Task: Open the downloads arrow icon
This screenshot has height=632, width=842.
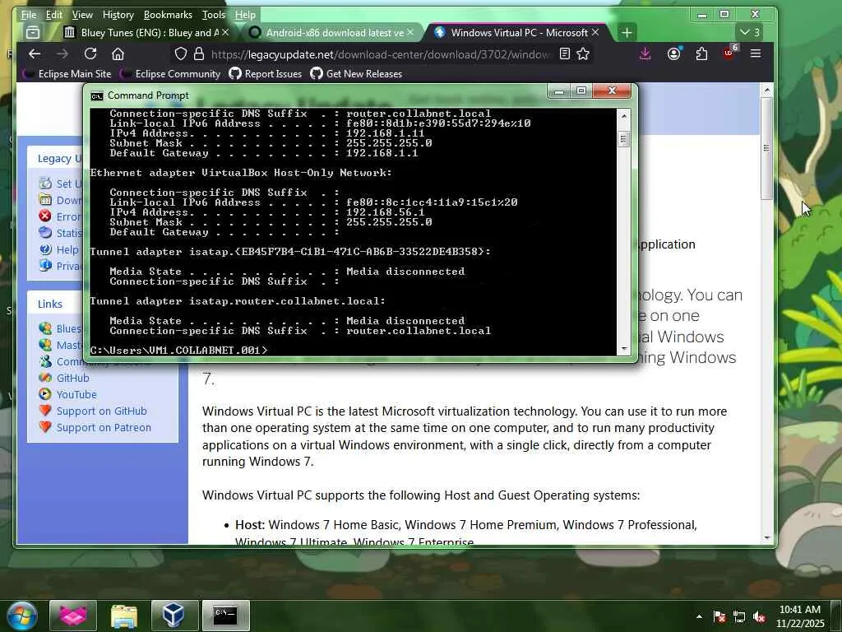Action: tap(645, 53)
